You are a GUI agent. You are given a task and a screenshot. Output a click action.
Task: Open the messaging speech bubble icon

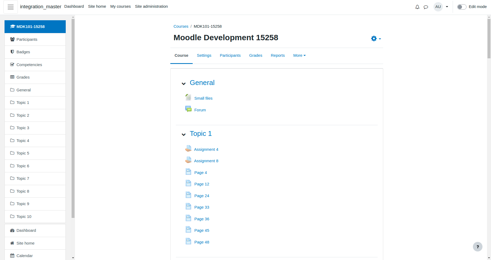pos(426,7)
